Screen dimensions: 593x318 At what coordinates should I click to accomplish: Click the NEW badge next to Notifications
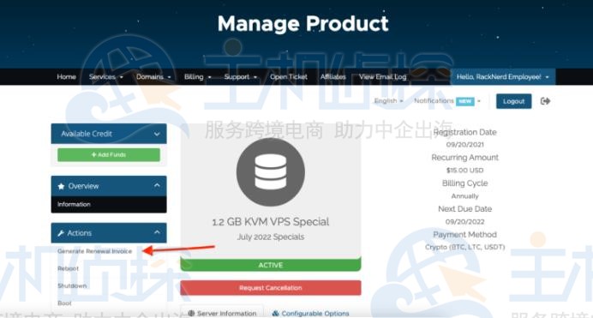[464, 101]
